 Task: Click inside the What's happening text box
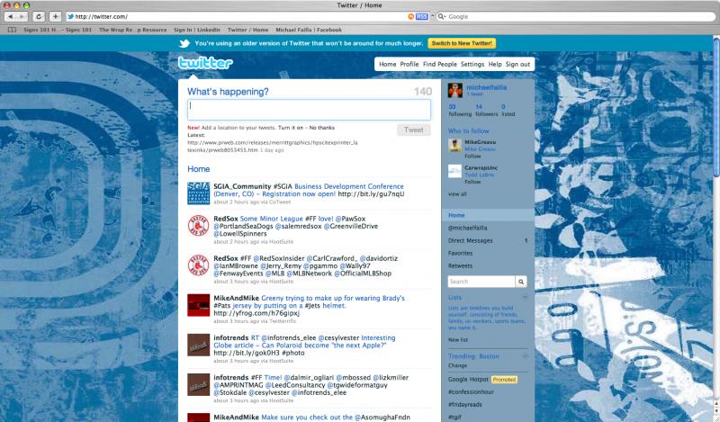[309, 110]
